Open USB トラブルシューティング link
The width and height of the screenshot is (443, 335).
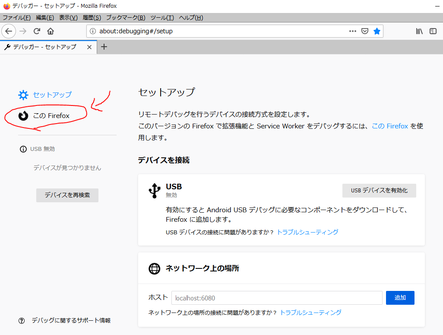(x=308, y=232)
